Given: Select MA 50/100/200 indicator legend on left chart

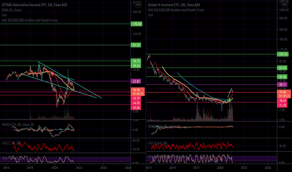Looking at the screenshot, I should pyautogui.click(x=30, y=20).
